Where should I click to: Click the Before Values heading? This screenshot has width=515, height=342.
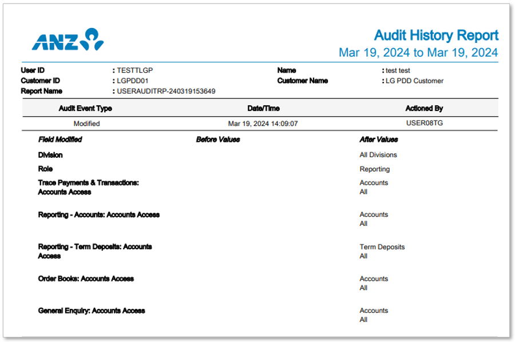click(x=217, y=140)
